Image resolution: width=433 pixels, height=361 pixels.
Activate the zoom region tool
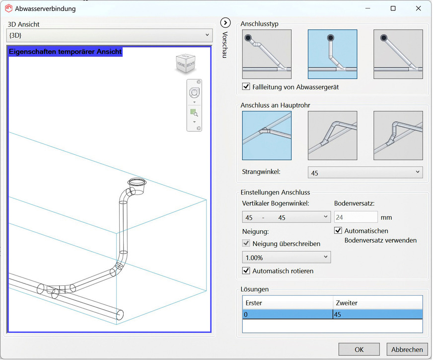(x=194, y=114)
